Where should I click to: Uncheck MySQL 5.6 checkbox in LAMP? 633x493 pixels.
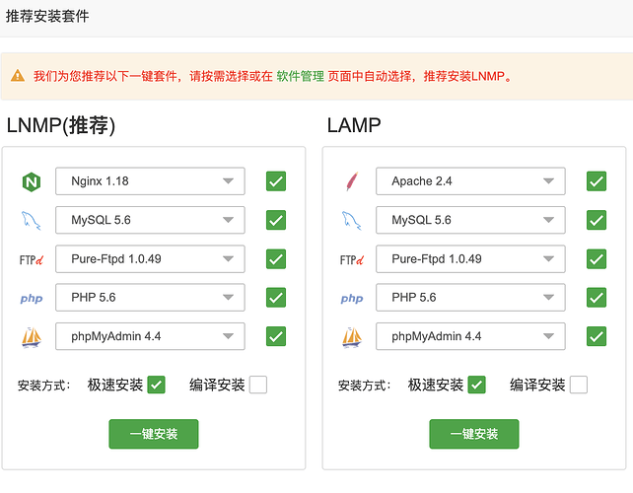click(x=597, y=220)
